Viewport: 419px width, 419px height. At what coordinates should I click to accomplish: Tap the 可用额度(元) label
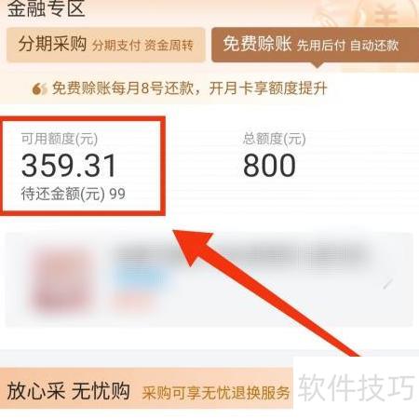coord(60,139)
